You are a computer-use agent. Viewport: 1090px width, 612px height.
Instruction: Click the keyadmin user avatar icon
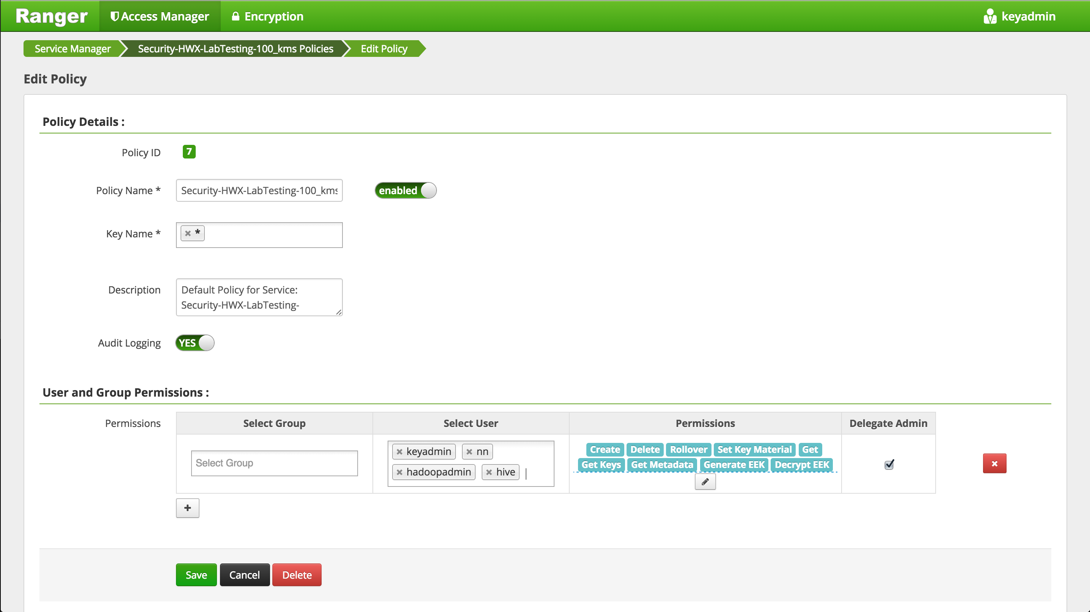990,16
